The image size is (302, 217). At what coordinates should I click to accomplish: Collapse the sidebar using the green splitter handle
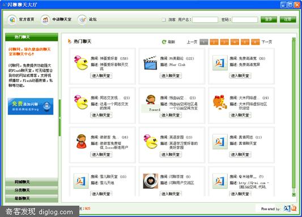[x=59, y=118]
